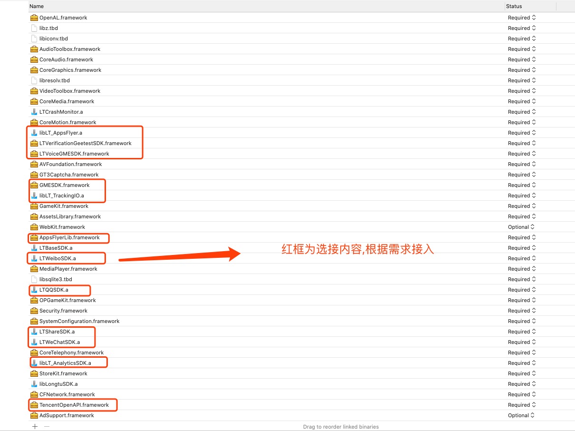Click the Name column header
This screenshot has width=575, height=431.
point(37,6)
